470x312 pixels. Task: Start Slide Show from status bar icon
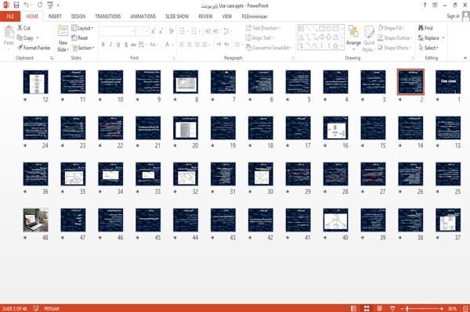coord(392,308)
